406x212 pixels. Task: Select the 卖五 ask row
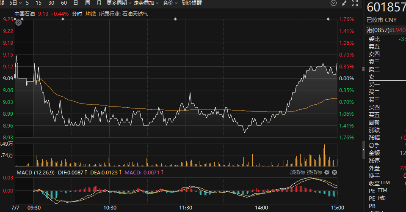coord(386,46)
